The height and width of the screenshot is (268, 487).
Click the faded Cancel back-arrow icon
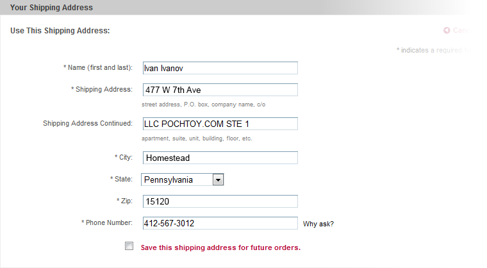pos(447,30)
